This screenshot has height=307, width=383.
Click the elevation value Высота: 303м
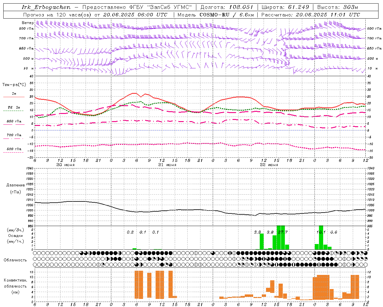[x=338, y=7]
